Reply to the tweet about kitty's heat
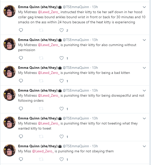The height and width of the screenshot is (165, 151). (21, 30)
